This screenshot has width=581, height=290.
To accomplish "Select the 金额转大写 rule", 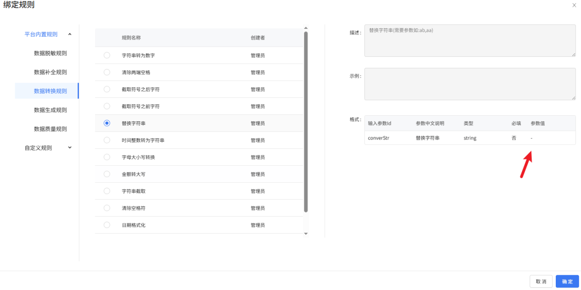I will (106, 174).
